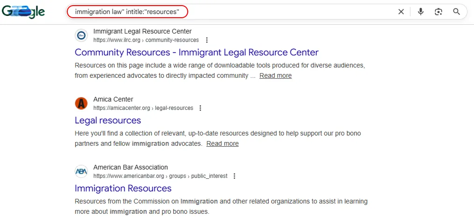Submit search with magnifying glass icon

click(x=456, y=12)
